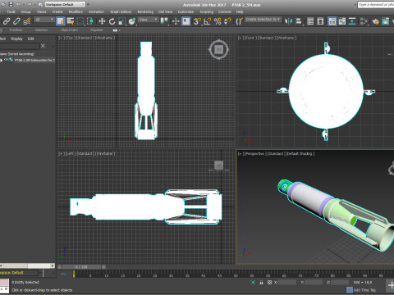This screenshot has width=394, height=295.
Task: Clear the Scene Explorer search with X
Action: tap(43, 46)
